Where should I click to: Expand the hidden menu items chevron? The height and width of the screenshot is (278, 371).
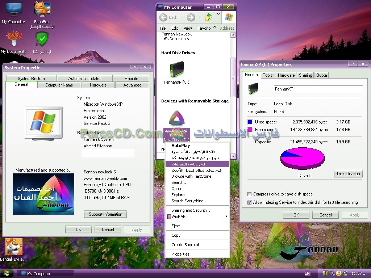(x=214, y=27)
